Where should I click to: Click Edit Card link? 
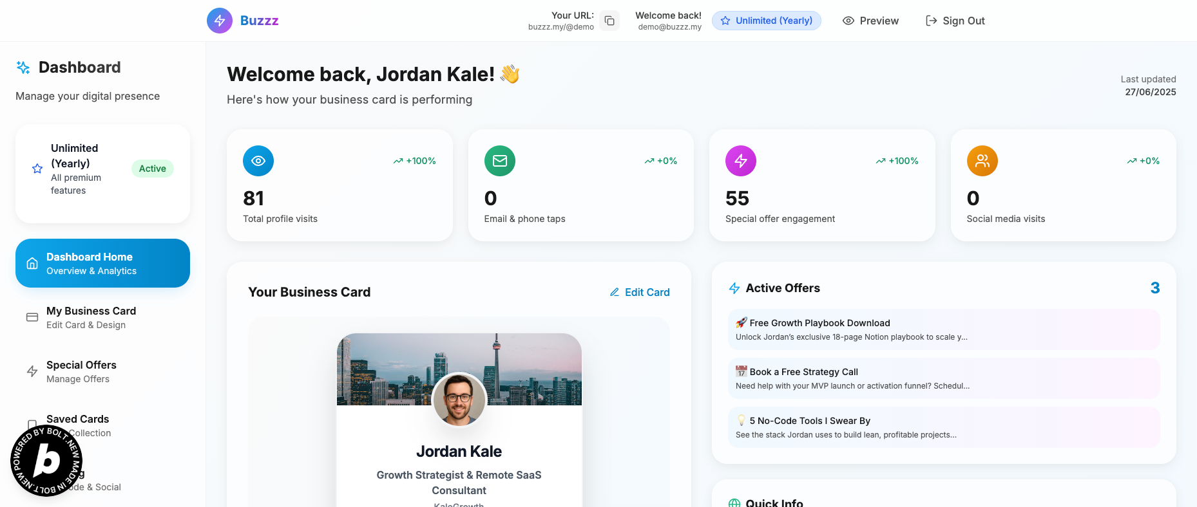pos(640,292)
